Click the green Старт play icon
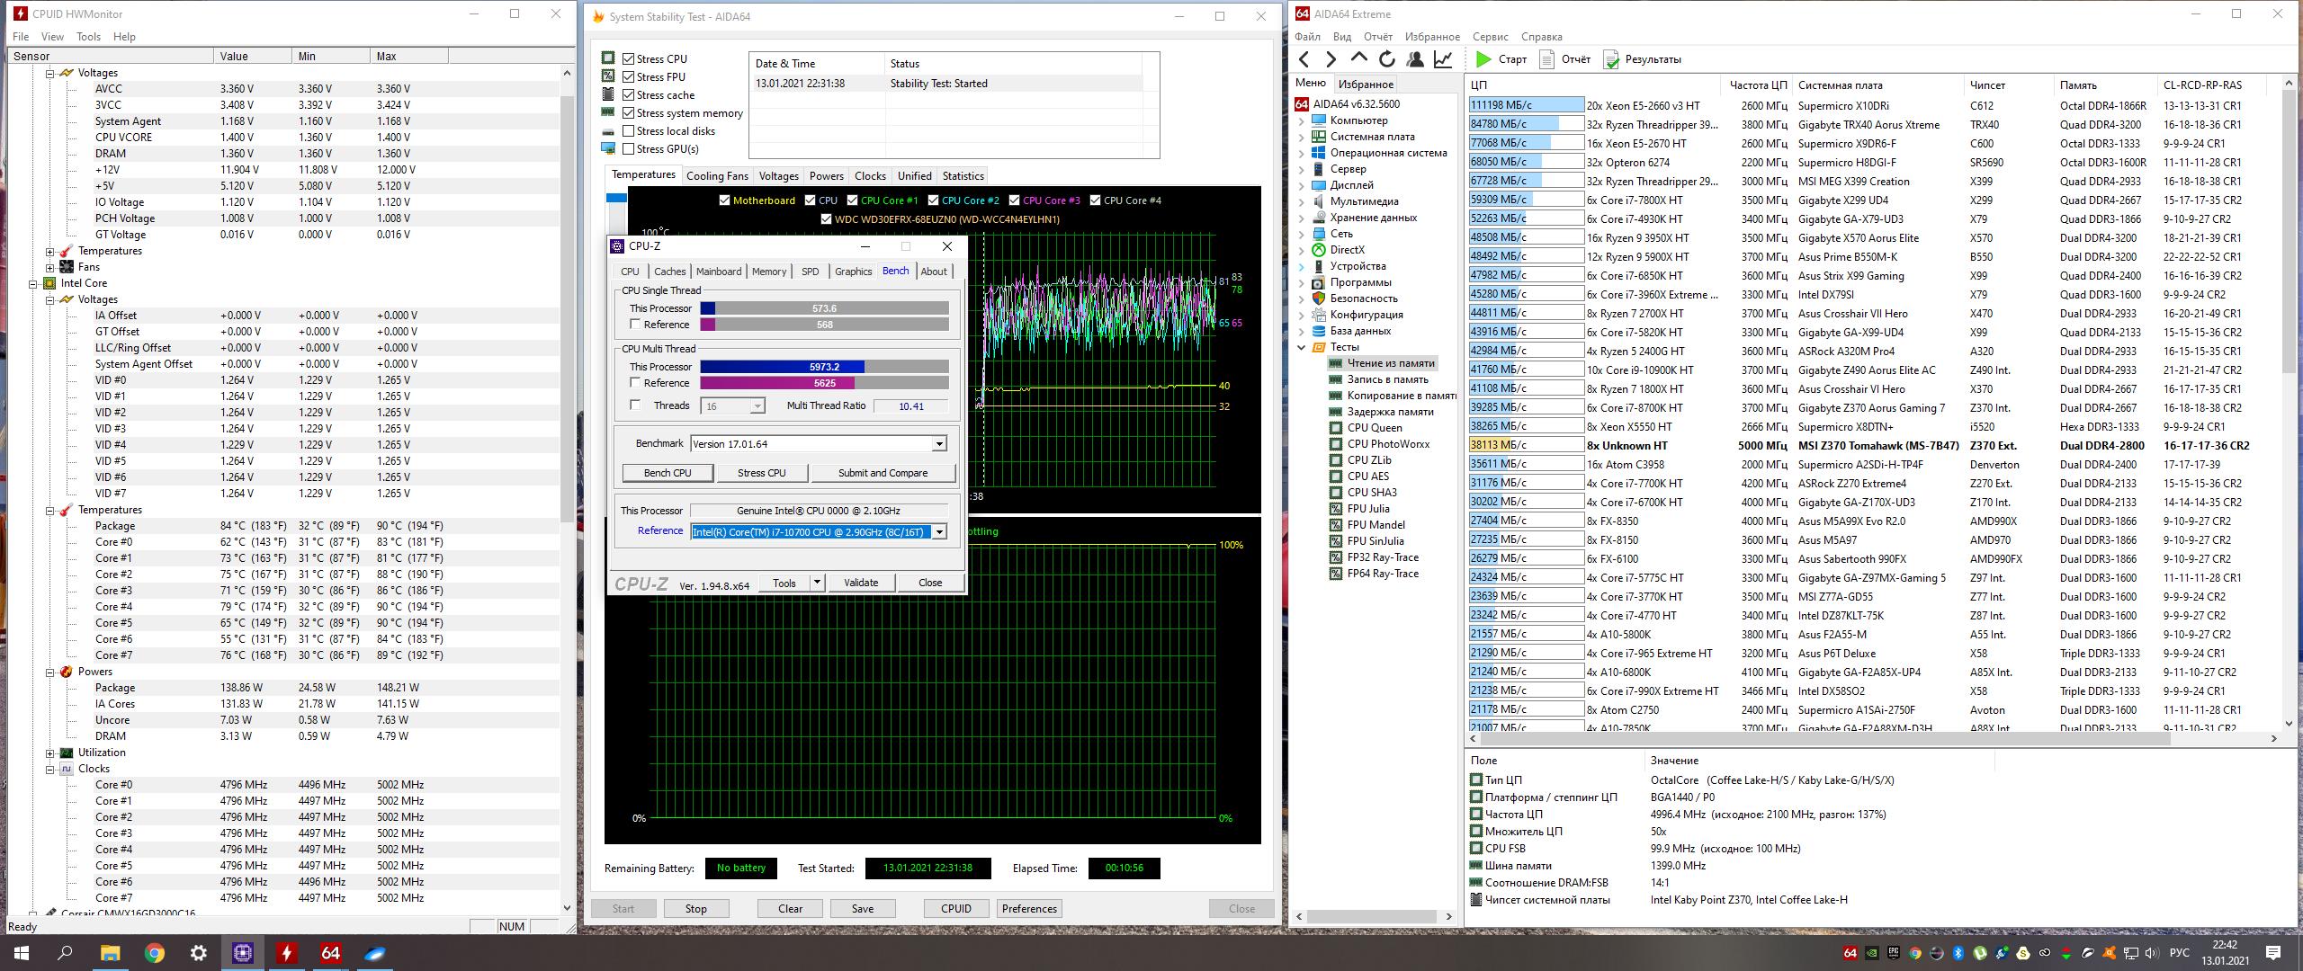 (x=1483, y=59)
